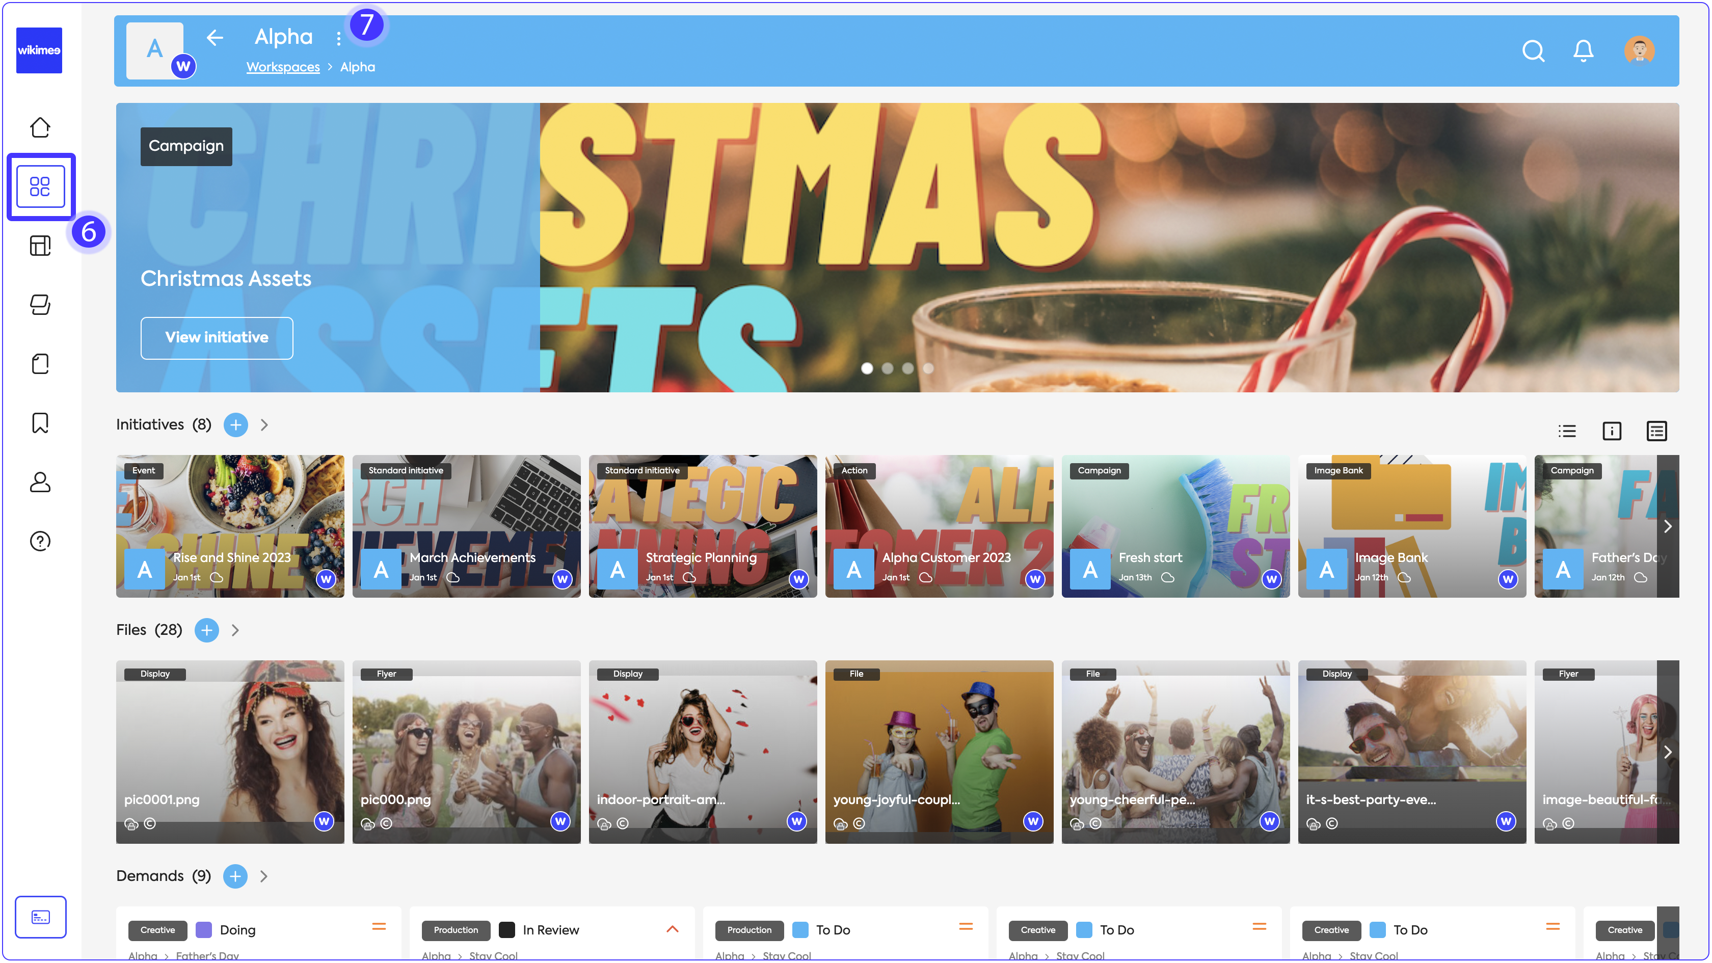Open the Alpha three-dot options menu
Viewport: 1712px width, 963px height.
pos(338,39)
